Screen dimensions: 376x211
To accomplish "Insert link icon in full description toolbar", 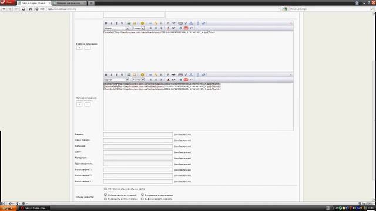I will click(x=150, y=75).
